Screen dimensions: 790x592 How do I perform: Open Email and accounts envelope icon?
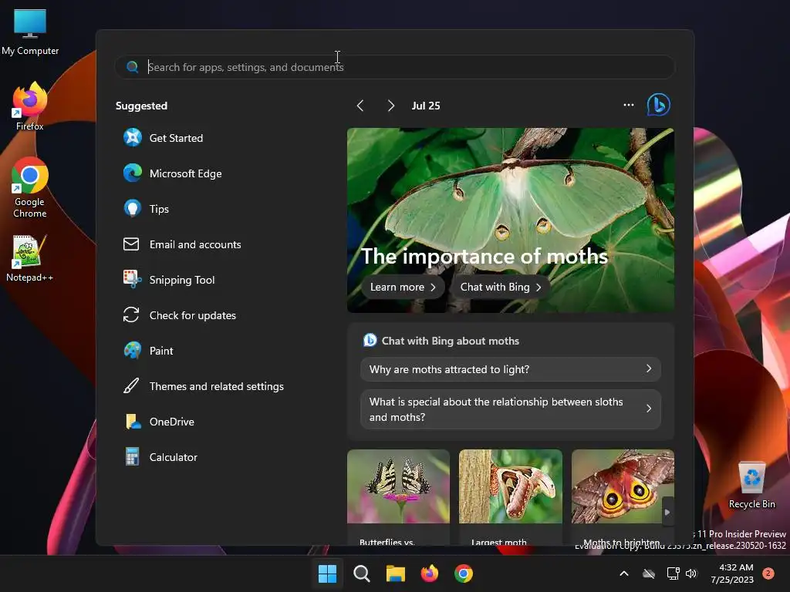coord(131,244)
